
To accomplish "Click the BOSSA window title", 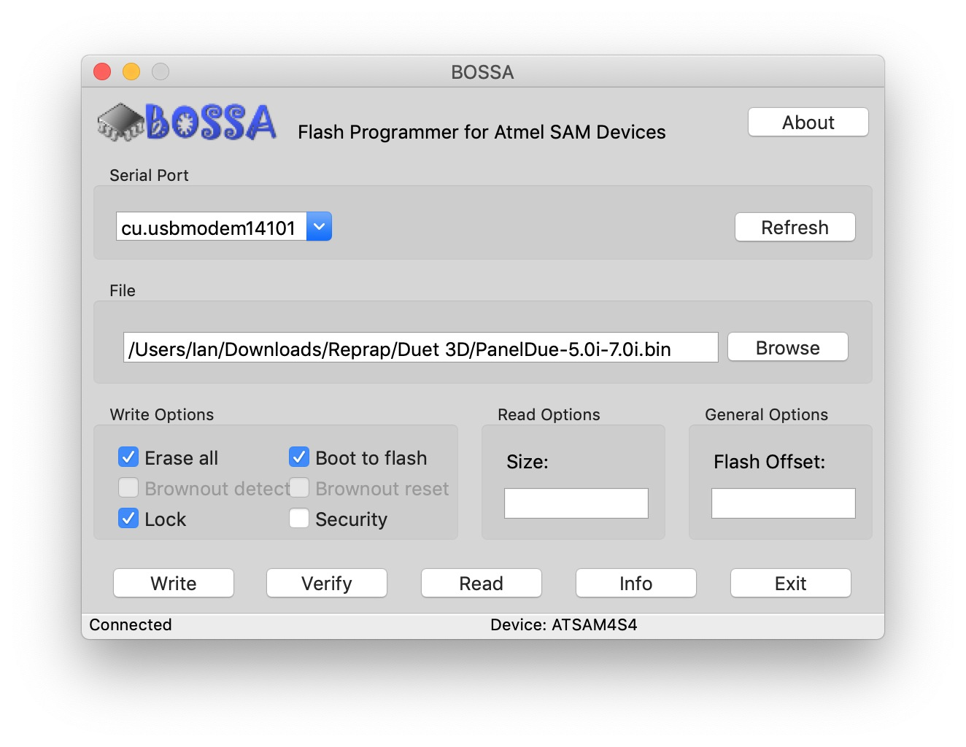I will point(482,72).
